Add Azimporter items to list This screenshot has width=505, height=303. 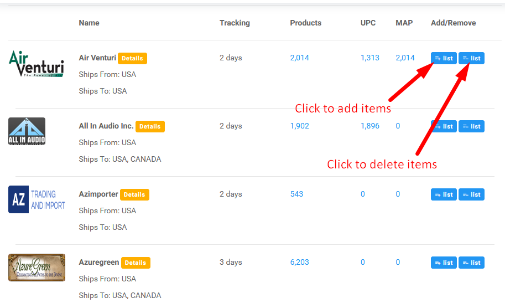pyautogui.click(x=444, y=194)
